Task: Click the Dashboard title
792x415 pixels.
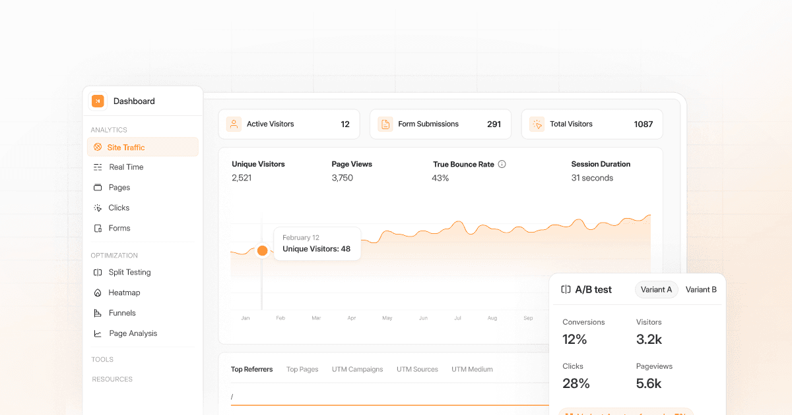Action: coord(134,101)
